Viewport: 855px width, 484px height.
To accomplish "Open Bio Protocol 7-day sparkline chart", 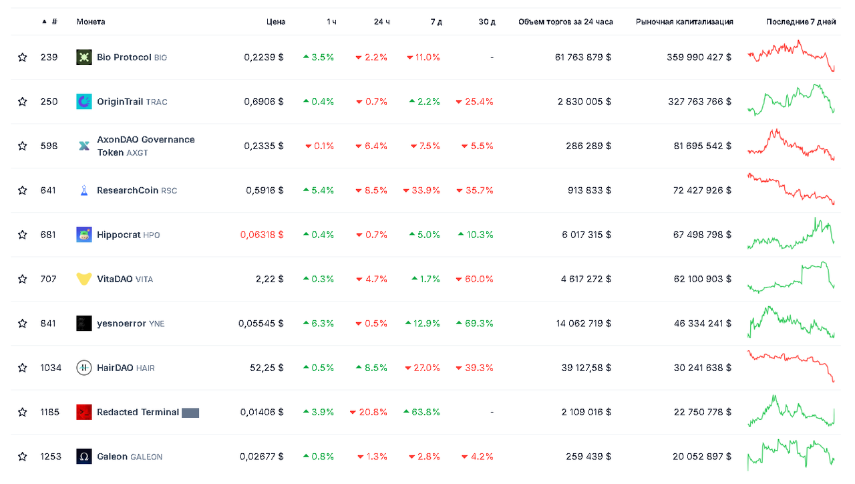I will (x=791, y=56).
